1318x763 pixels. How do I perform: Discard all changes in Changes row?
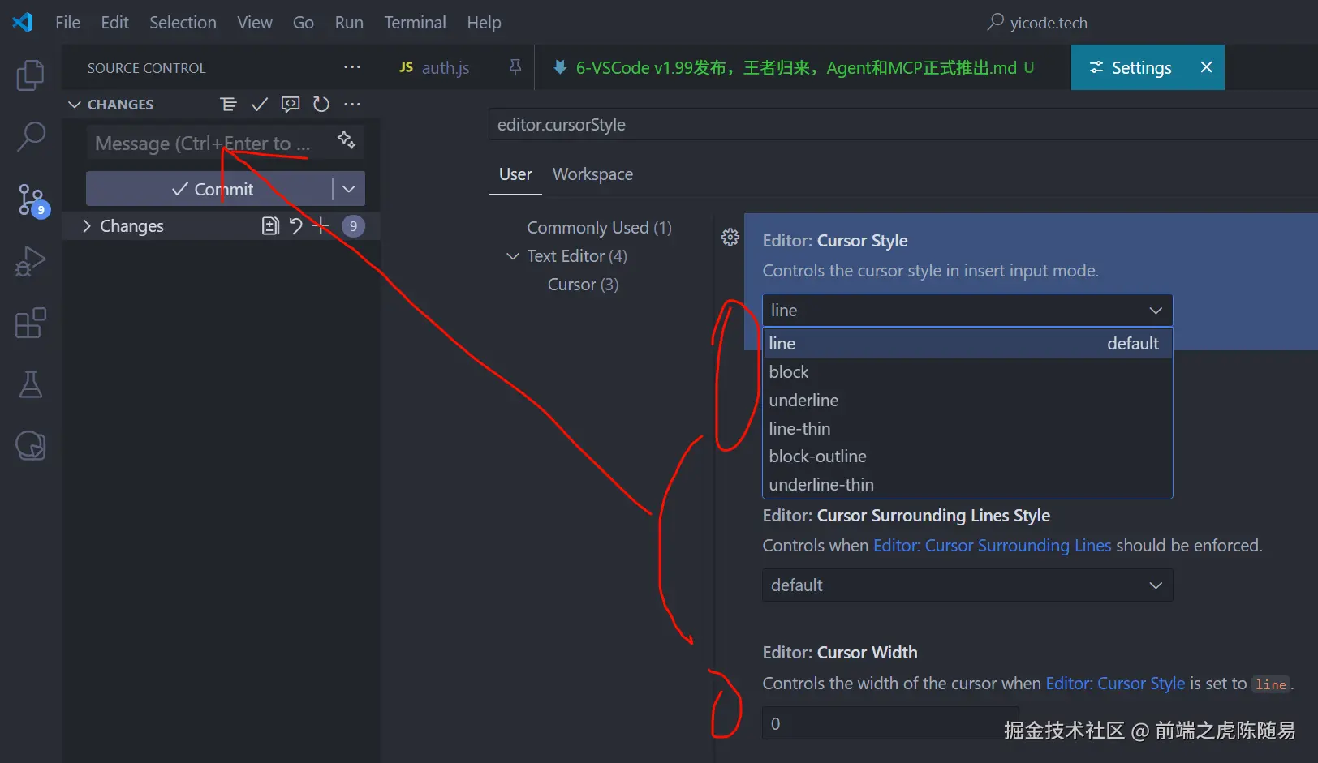296,225
